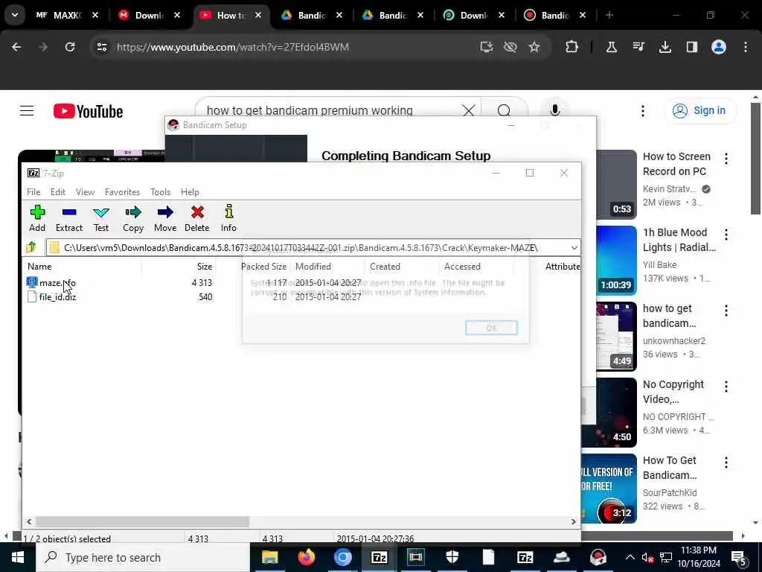Open File Explorer from taskbar
Image resolution: width=762 pixels, height=572 pixels.
269,557
